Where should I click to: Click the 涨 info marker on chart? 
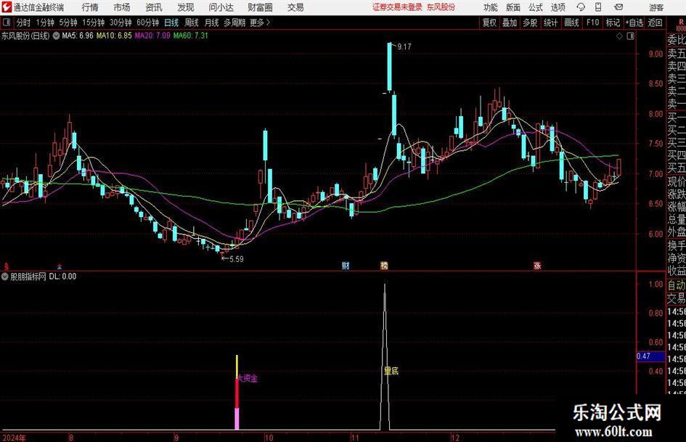pos(537,265)
